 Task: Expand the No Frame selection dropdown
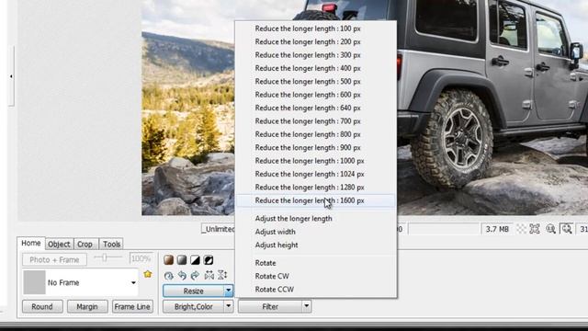pos(133,282)
